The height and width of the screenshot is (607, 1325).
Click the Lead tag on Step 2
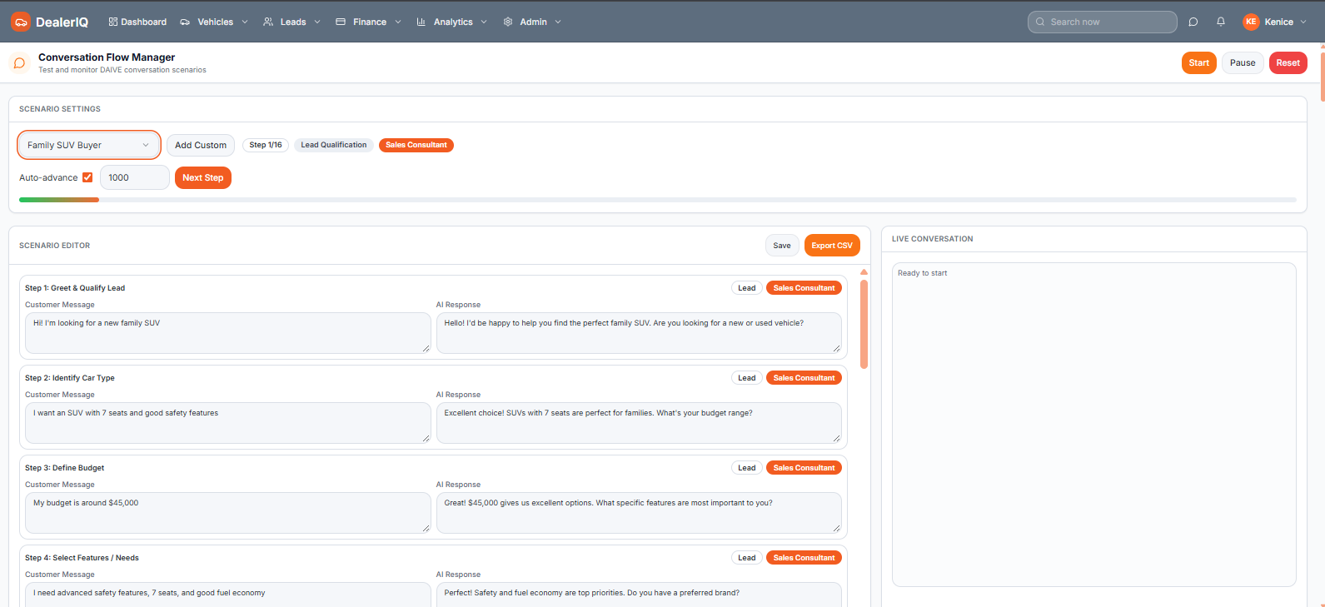click(747, 378)
